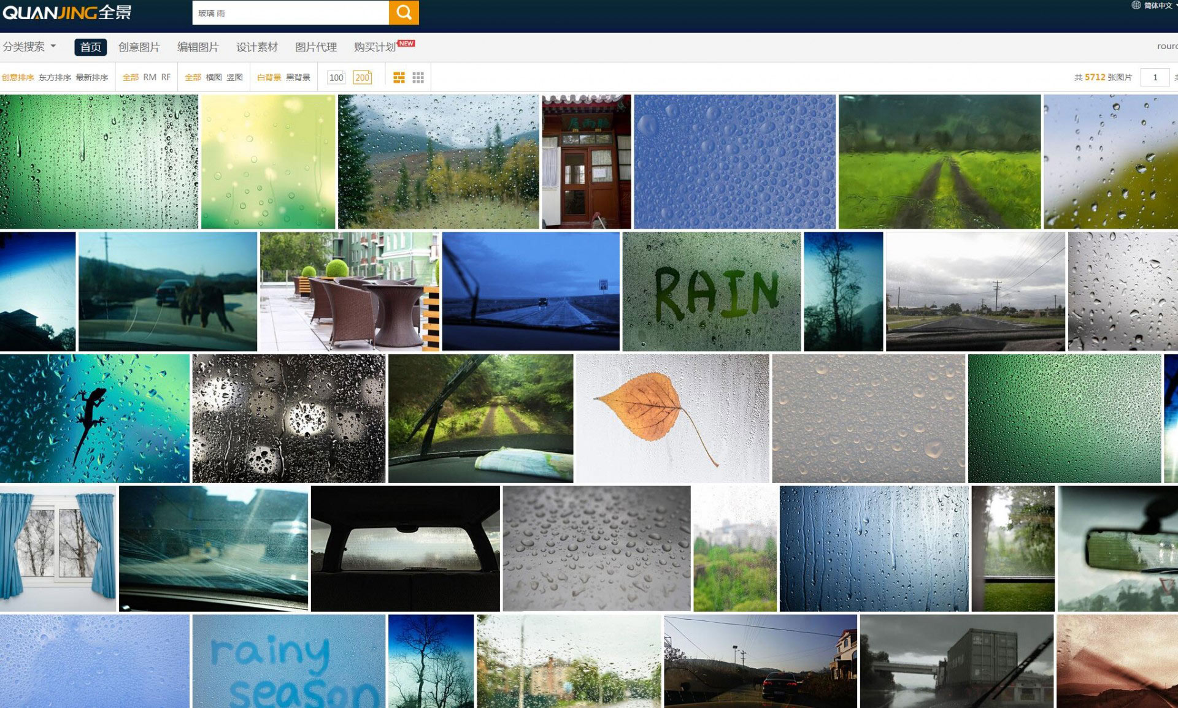This screenshot has width=1178, height=708.
Task: Open the 设计素材 tab
Action: point(257,47)
